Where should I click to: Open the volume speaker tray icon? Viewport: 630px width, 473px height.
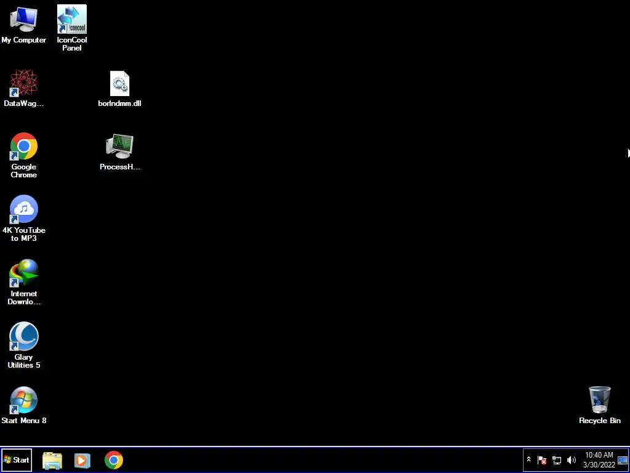coord(572,459)
